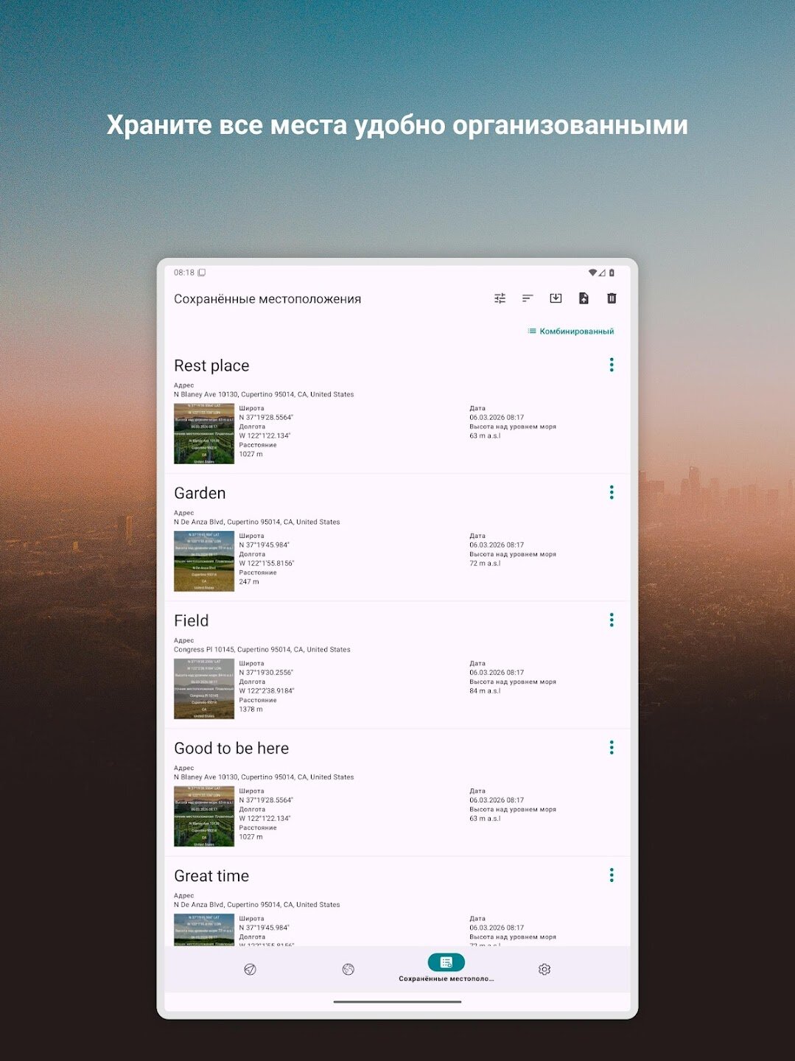Tap the Сохранённые местоположения header title
The height and width of the screenshot is (1061, 795).
coord(267,299)
